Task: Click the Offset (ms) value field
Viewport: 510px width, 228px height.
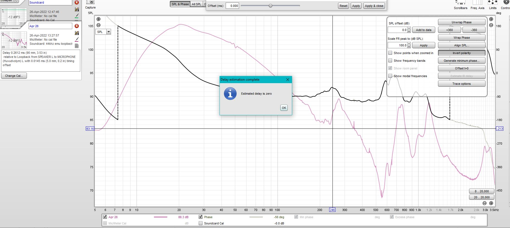Action: click(232, 6)
